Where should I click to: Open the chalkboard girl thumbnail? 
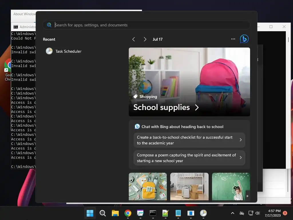[x=231, y=186]
